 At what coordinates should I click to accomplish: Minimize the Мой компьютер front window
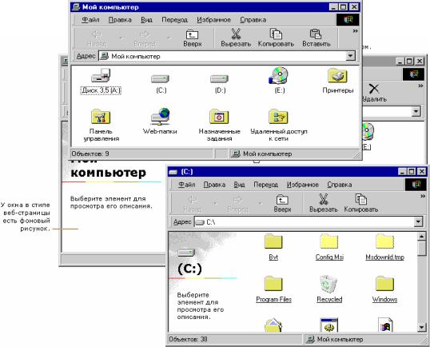[333, 7]
